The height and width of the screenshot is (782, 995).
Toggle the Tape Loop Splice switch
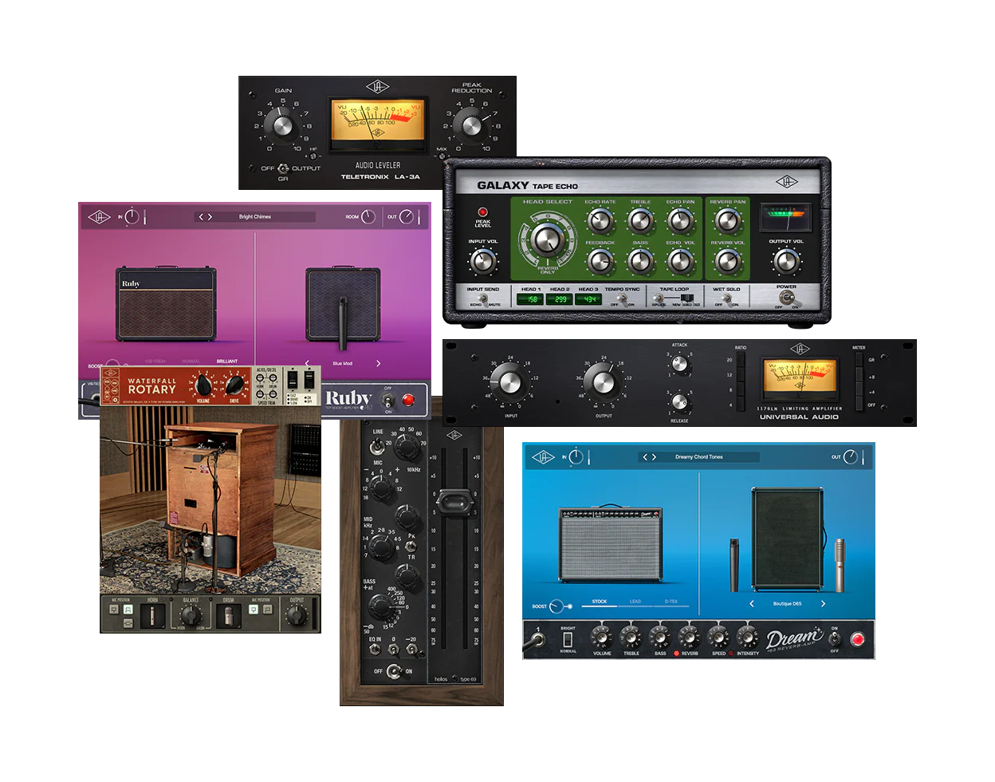(x=660, y=298)
